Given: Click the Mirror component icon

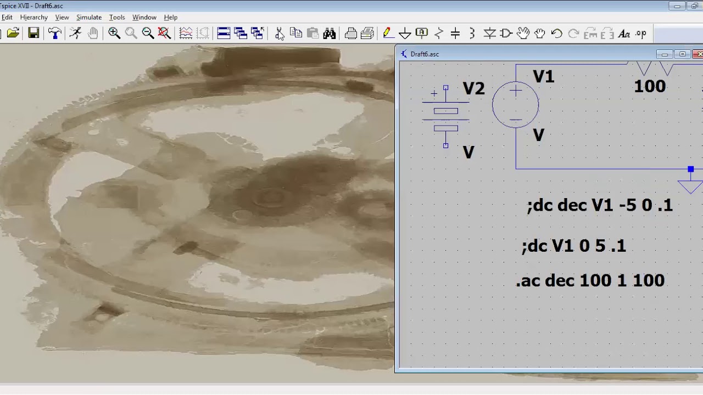Looking at the screenshot, I should point(607,33).
